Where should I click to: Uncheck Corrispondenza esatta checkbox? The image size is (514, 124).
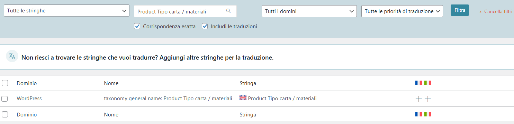tap(137, 26)
